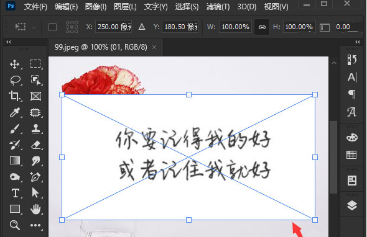This screenshot has height=237, width=367.
Task: Open the Character panel icon
Action: [352, 77]
